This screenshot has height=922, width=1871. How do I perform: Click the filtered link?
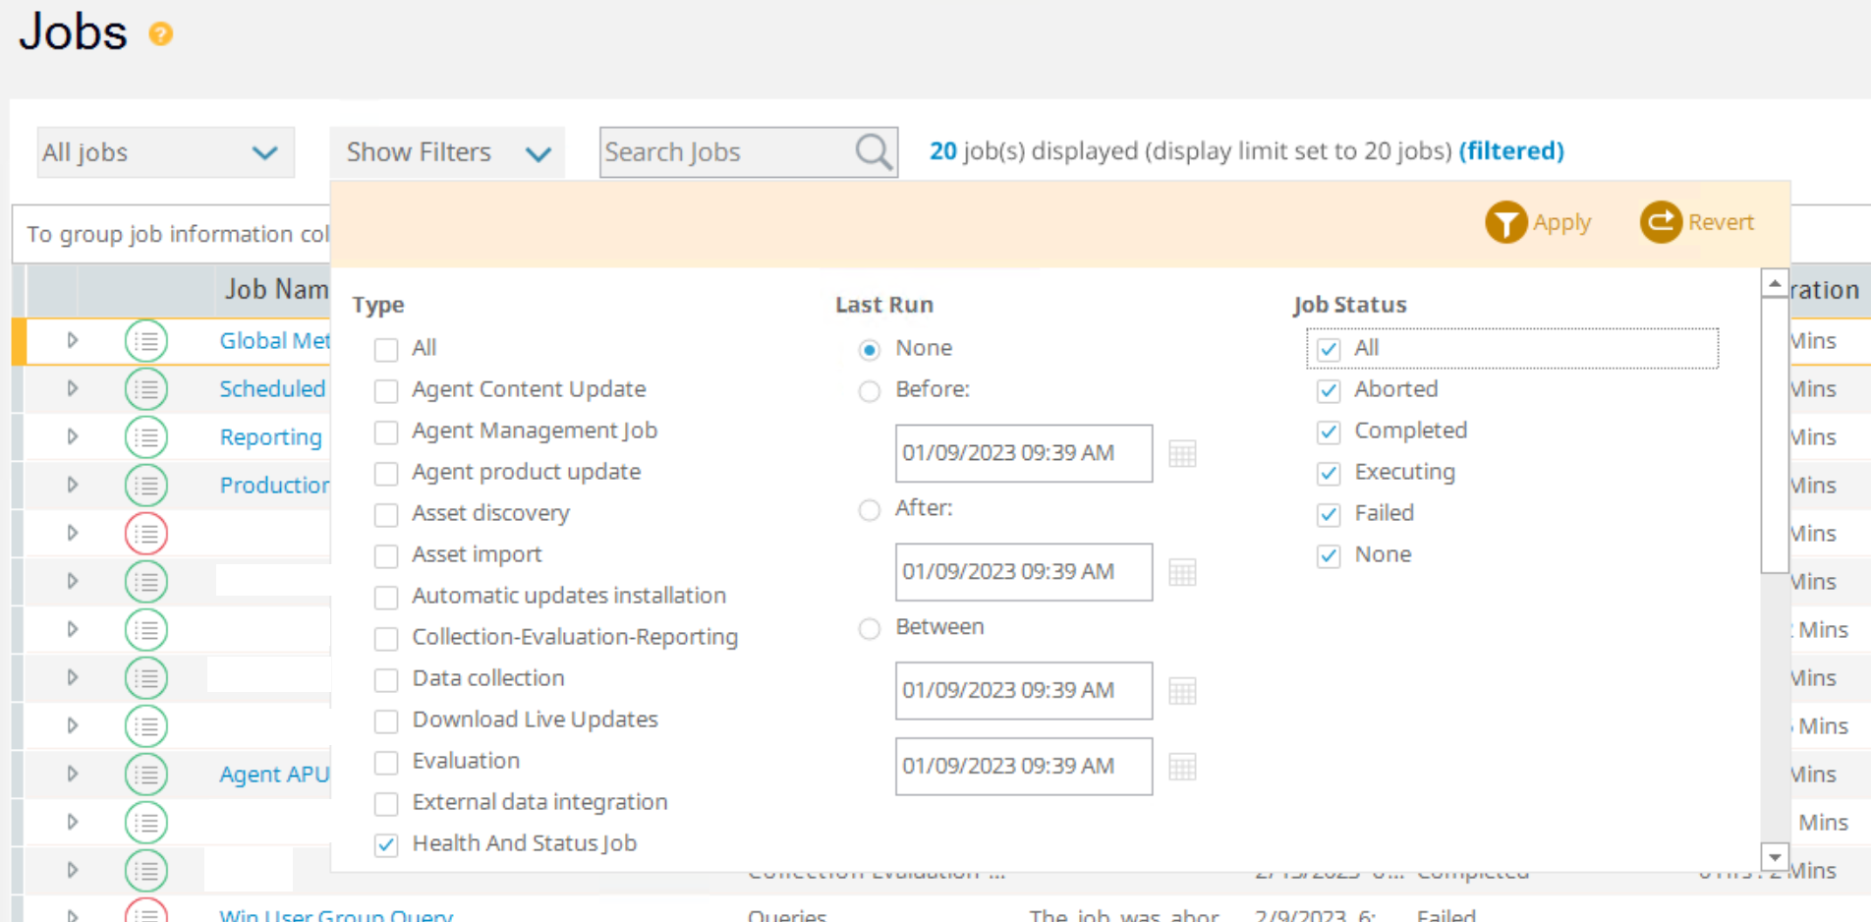click(1510, 151)
